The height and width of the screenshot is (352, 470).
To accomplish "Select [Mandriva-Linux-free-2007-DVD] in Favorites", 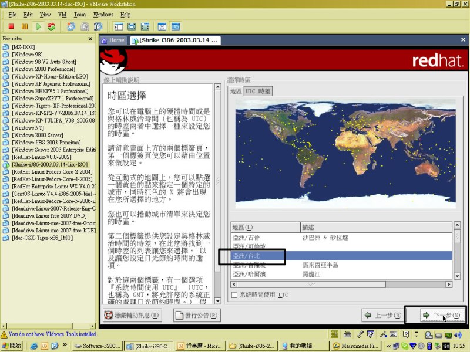I will click(49, 216).
